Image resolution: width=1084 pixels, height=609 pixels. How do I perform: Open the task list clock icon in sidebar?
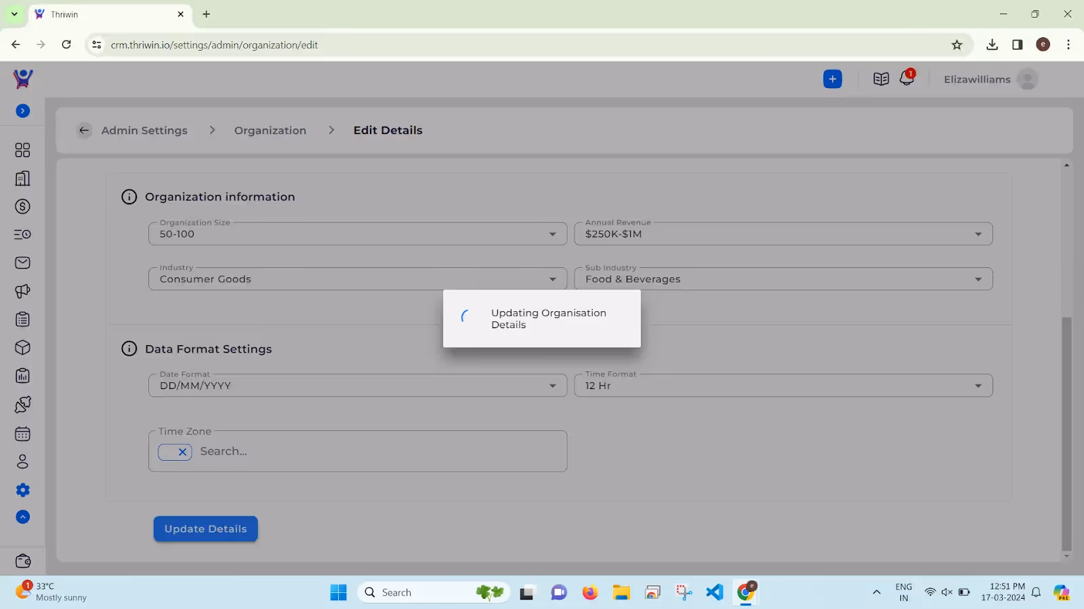click(22, 234)
